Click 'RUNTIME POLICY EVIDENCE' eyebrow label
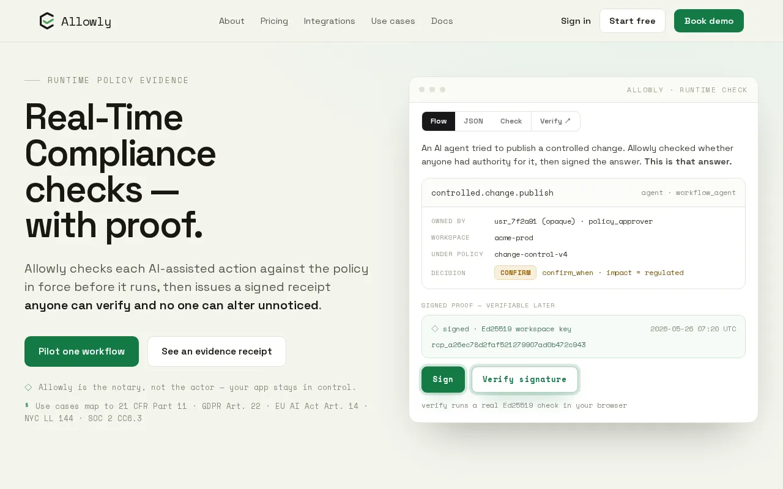783x489 pixels. [118, 80]
